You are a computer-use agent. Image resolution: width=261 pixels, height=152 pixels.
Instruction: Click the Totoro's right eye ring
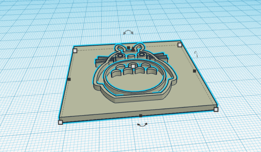[142, 55]
